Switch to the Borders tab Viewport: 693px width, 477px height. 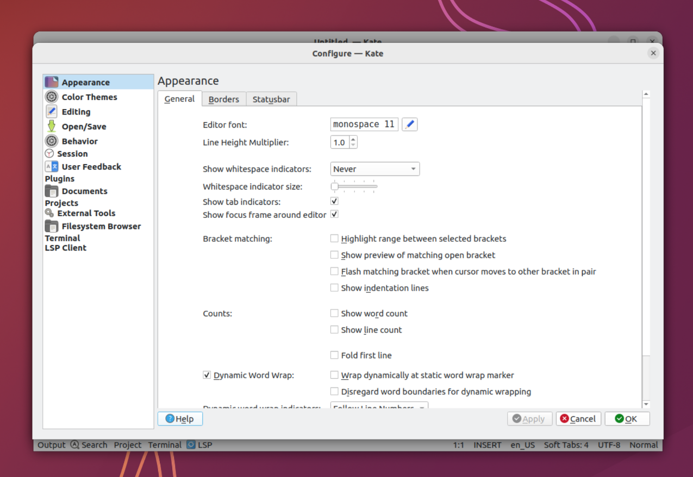(x=224, y=99)
